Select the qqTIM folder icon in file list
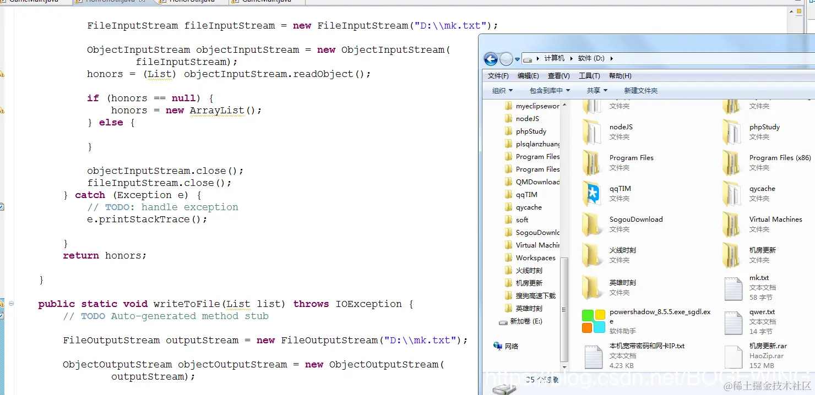Screen dimensions: 815x395 593,193
